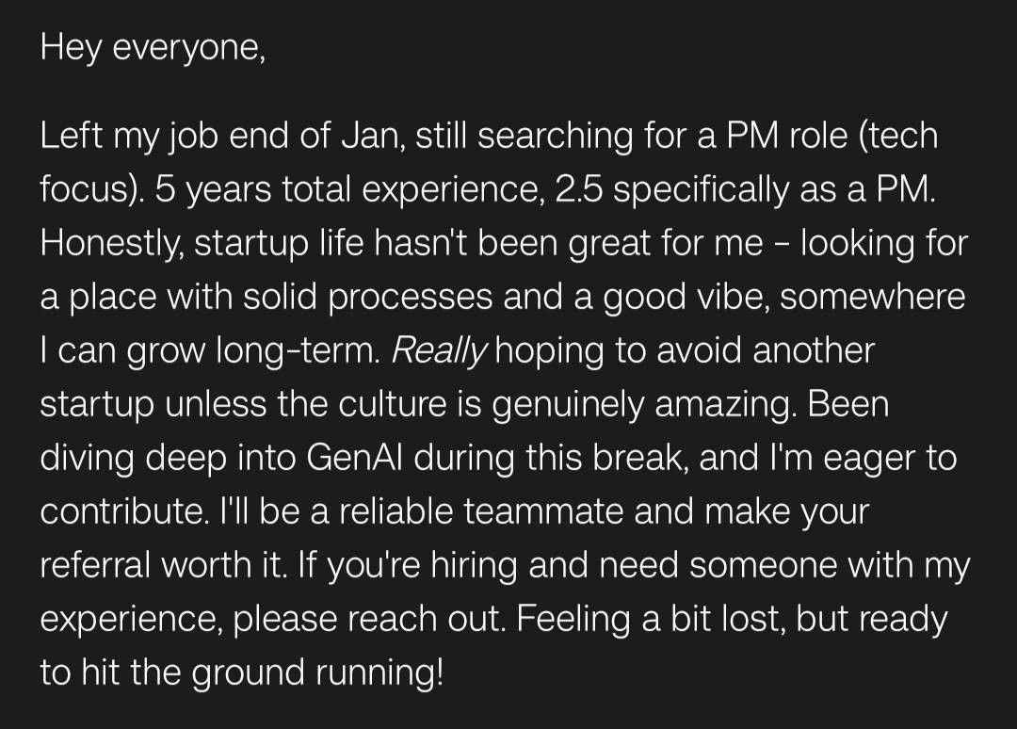Click the phrase "solid processes"
Viewport: 1017px width, 729px height.
point(368,298)
